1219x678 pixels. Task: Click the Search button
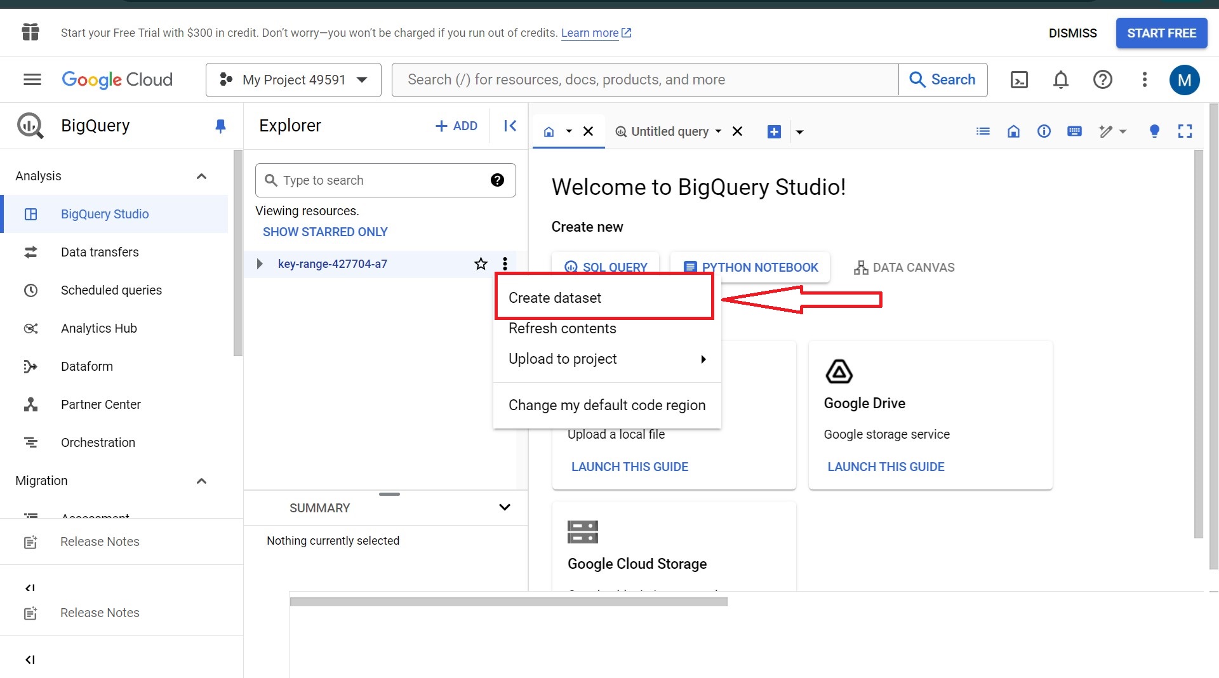943,79
